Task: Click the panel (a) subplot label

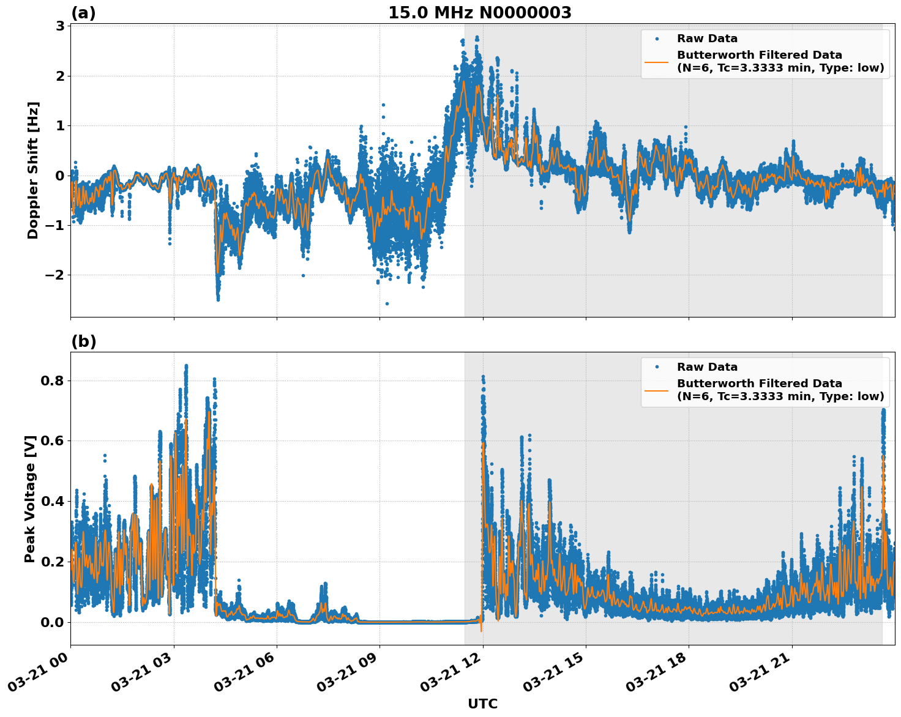Action: pos(84,11)
